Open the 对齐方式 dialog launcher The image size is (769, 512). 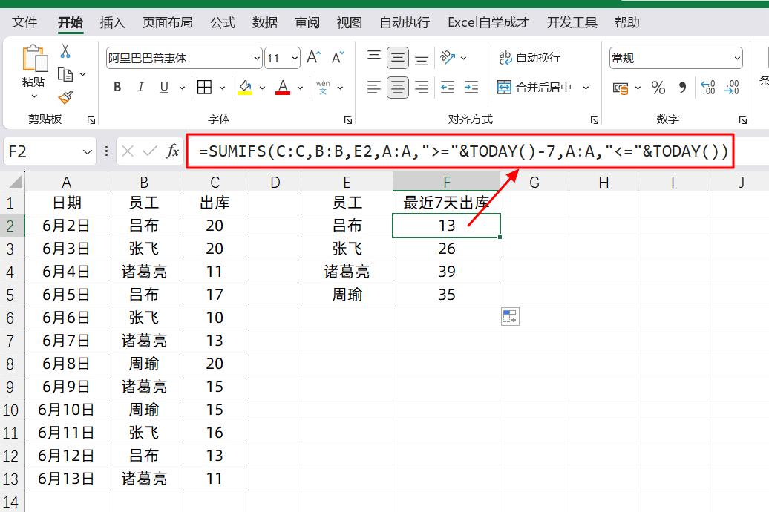tap(595, 120)
